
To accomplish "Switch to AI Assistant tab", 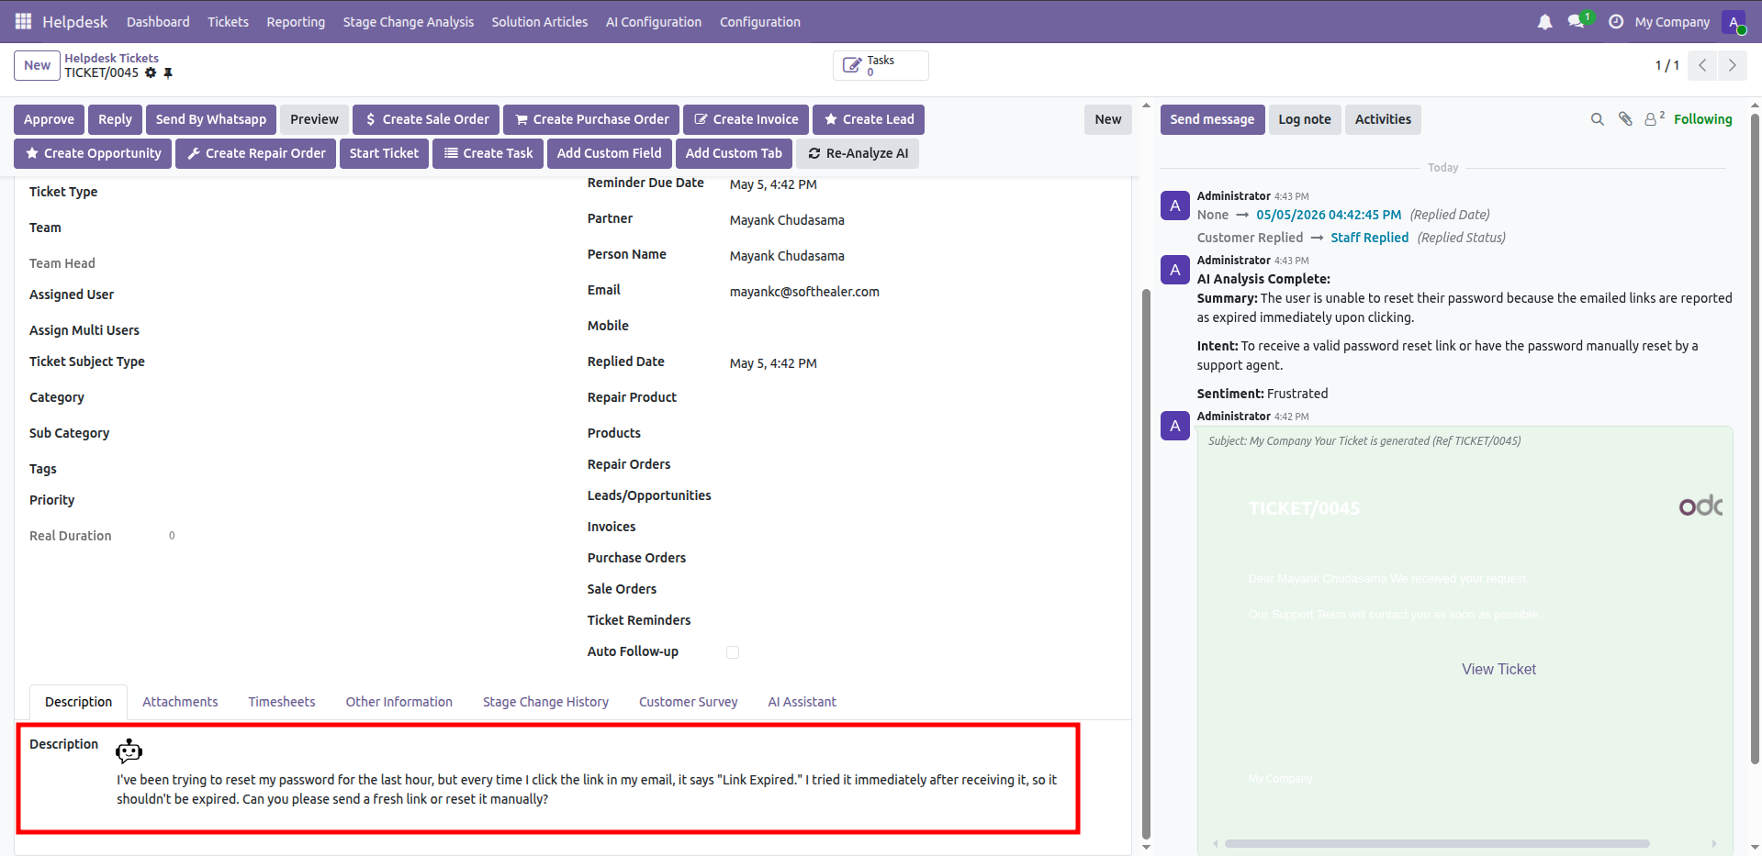I will 802,702.
